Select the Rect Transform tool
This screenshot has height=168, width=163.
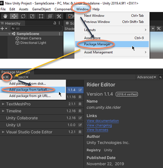click(41, 16)
